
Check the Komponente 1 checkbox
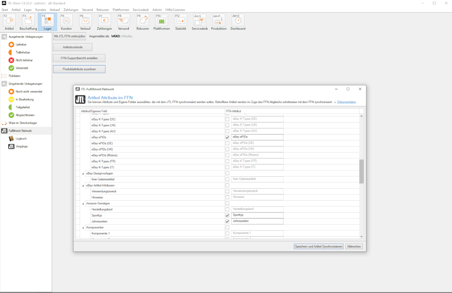[x=227, y=233]
